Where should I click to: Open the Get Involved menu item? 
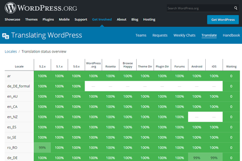(102, 19)
